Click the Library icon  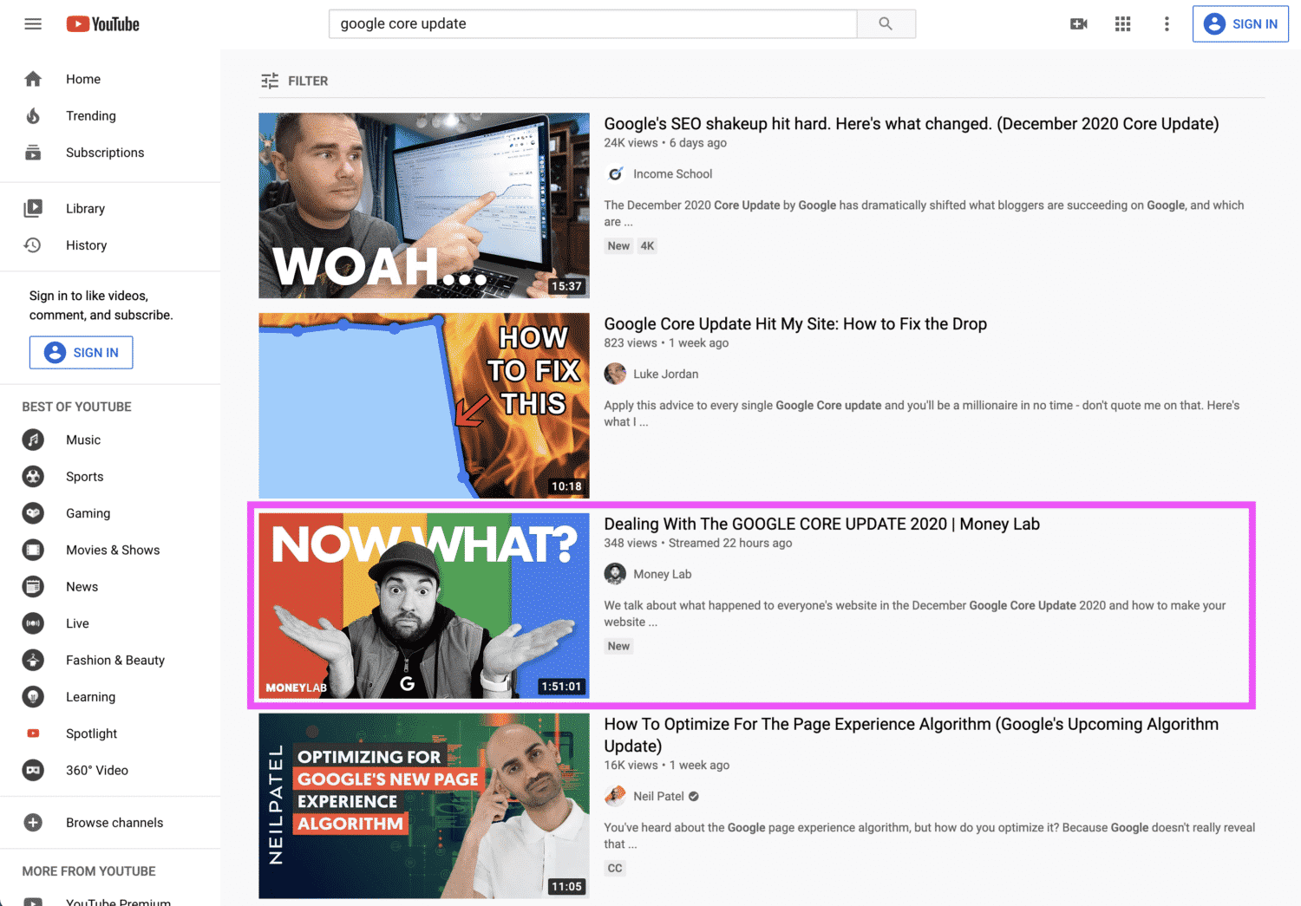pos(33,208)
